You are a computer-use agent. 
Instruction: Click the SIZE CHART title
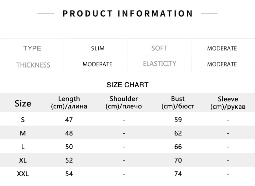coord(128,85)
